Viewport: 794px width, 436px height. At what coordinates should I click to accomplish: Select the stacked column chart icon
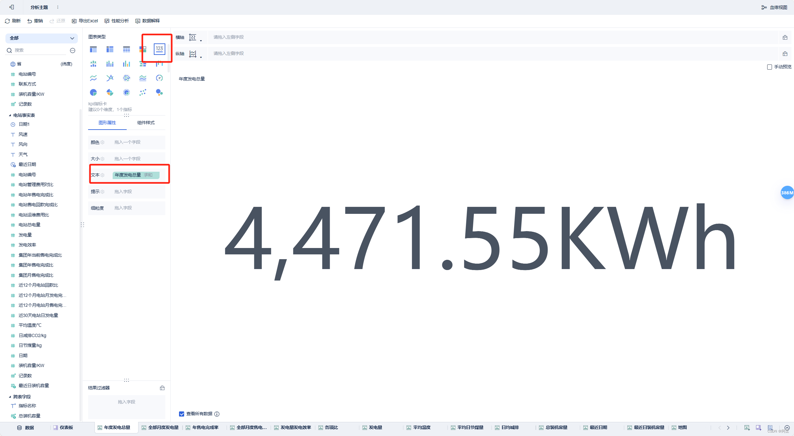pyautogui.click(x=110, y=64)
